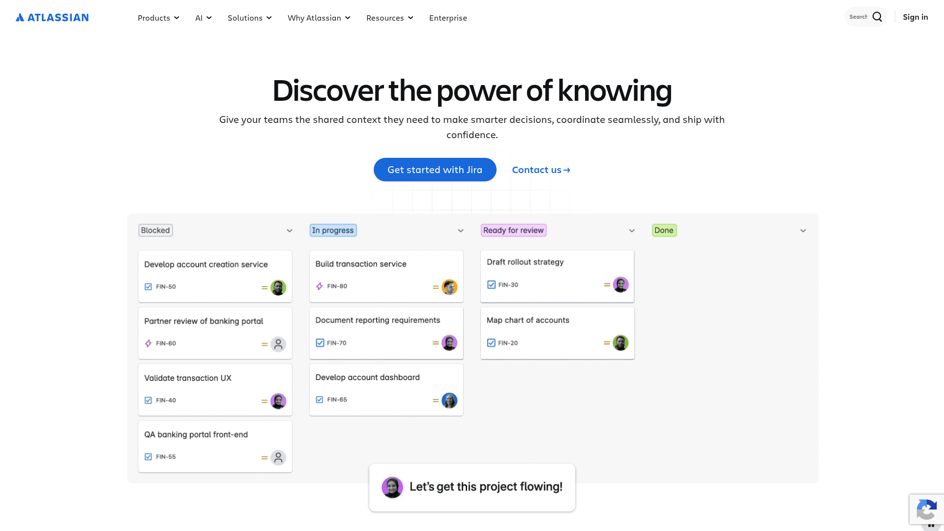944x531 pixels.
Task: Click the Map chart of accounts title
Action: [x=528, y=320]
